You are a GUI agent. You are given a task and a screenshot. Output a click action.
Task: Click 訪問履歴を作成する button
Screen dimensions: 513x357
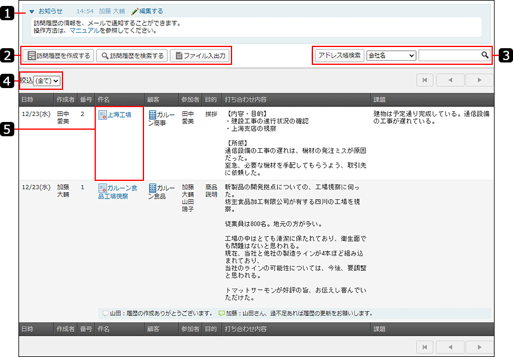(58, 55)
